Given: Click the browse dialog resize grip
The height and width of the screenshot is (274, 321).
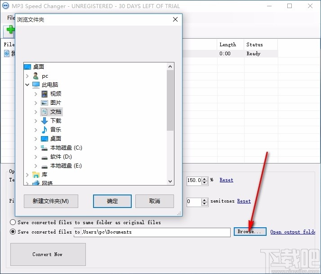Looking at the screenshot, I should coord(179,213).
